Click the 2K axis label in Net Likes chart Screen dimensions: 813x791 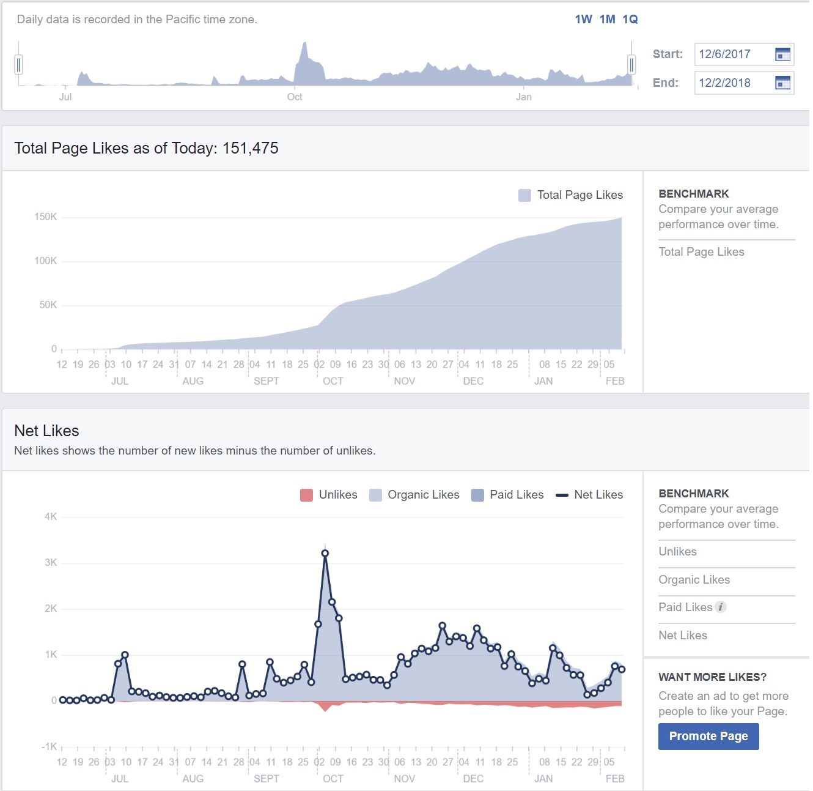click(51, 609)
